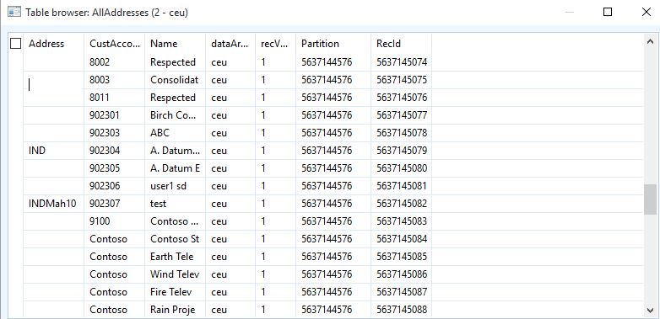Select RecId 5637145074 cell
The height and width of the screenshot is (319, 660).
[x=401, y=62]
